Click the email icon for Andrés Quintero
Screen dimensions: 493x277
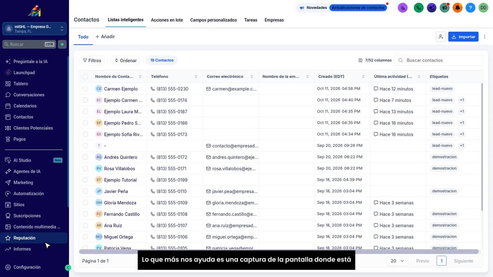click(208, 157)
